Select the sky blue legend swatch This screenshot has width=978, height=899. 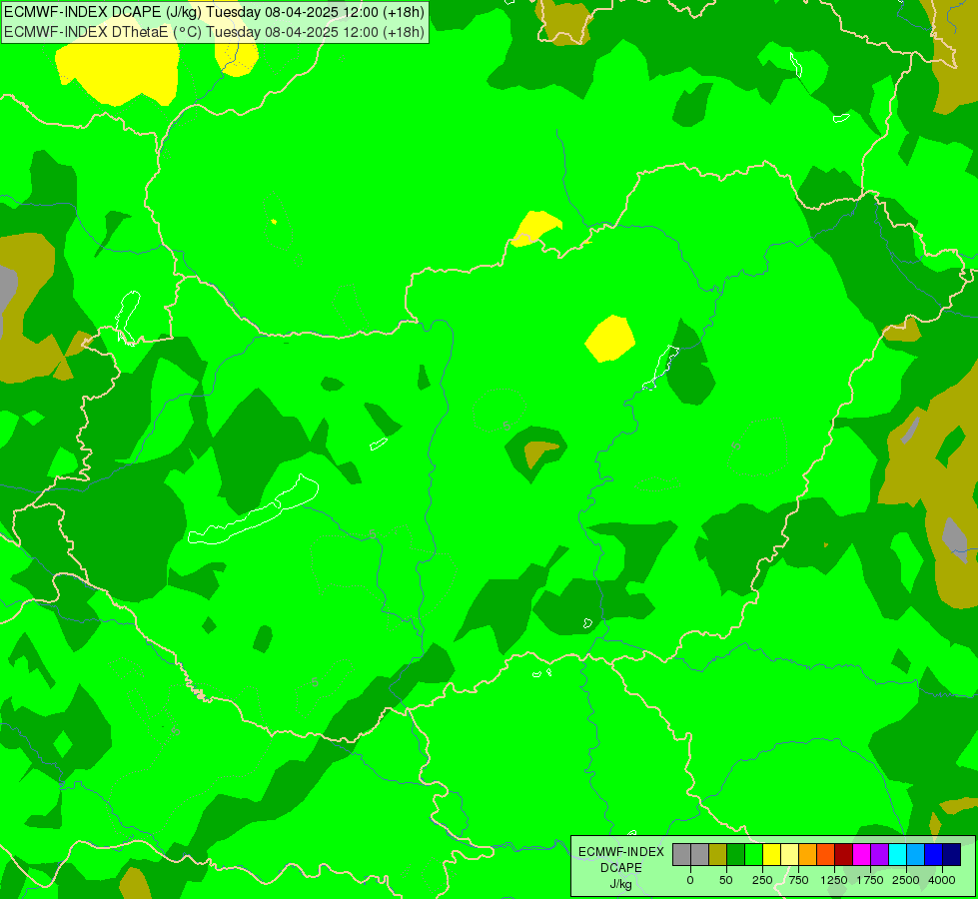click(x=916, y=855)
